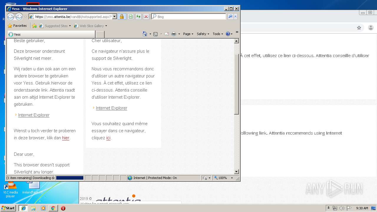The height and width of the screenshot is (212, 377).
Task: Click the 100% zoom level button
Action: tap(221, 178)
